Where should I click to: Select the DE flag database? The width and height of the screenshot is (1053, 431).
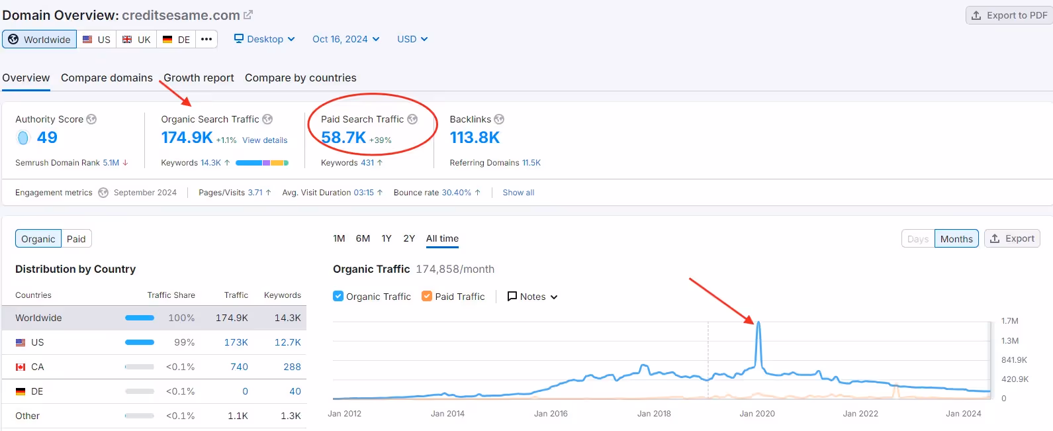(x=177, y=39)
